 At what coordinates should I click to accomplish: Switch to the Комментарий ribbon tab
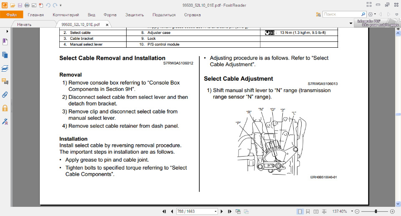(66, 15)
